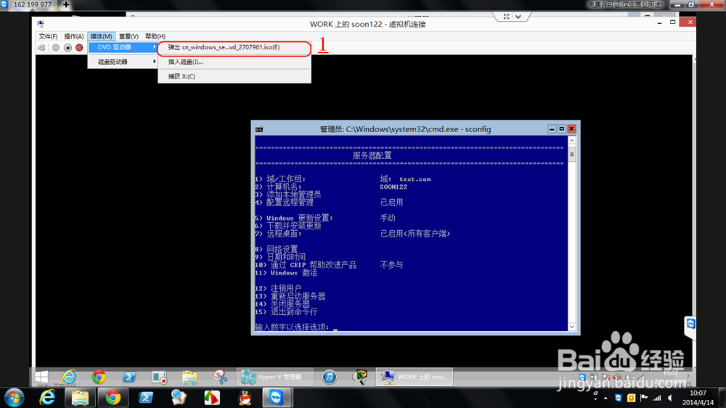Image resolution: width=726 pixels, height=408 pixels.
Task: Choose 插入磁盘(I)... menu entry
Action: point(234,62)
